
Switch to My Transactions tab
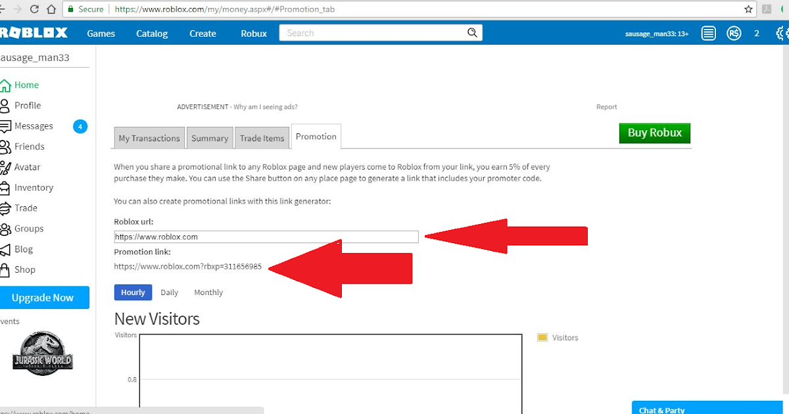point(149,138)
